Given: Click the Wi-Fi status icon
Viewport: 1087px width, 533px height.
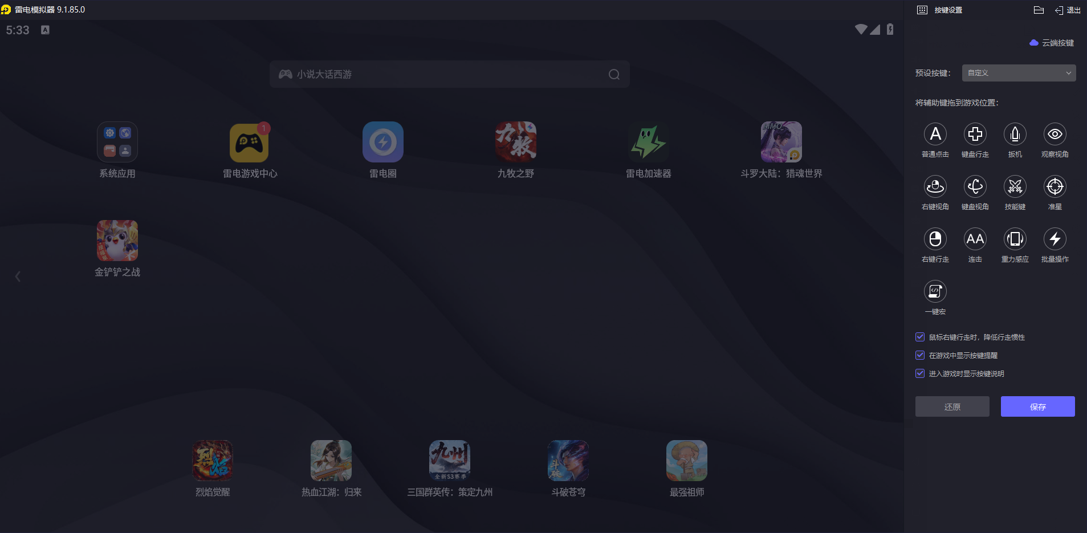Looking at the screenshot, I should click(861, 29).
